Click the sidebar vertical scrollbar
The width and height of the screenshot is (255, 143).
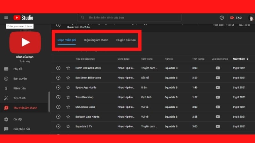[49, 102]
